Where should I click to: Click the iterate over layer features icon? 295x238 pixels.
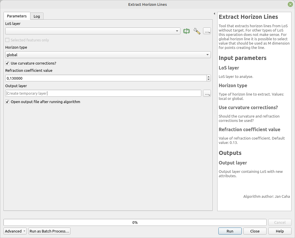(x=187, y=31)
